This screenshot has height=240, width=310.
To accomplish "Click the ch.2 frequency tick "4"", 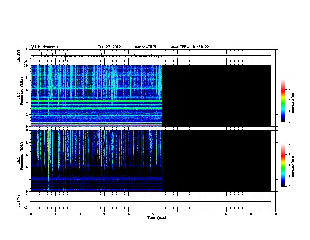I will [x=27, y=167].
